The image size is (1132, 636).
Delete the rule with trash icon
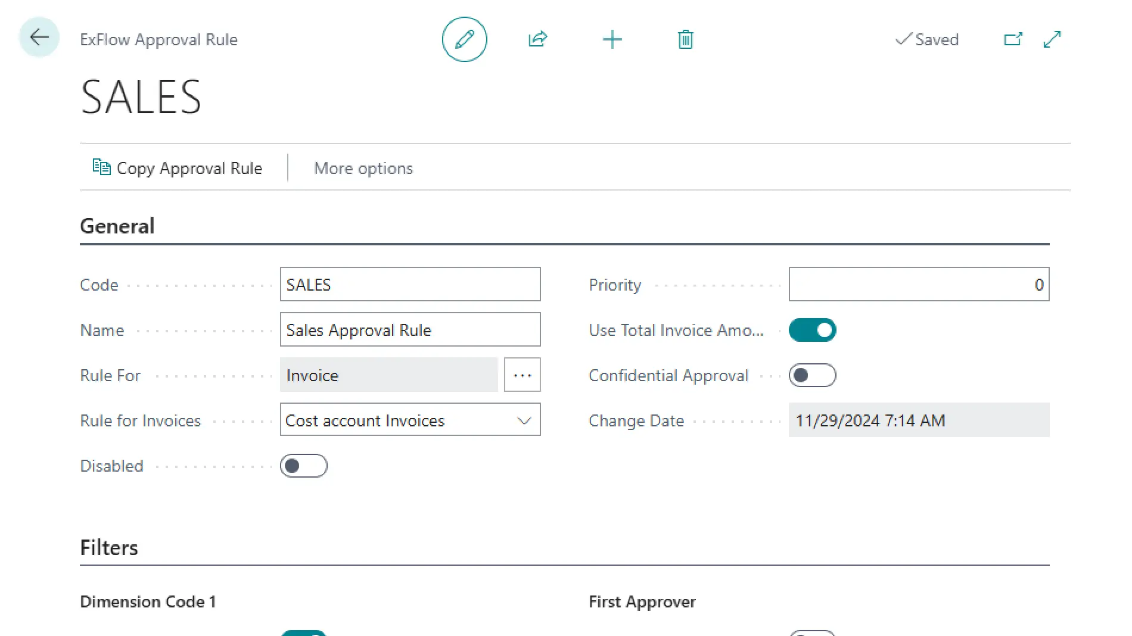pos(686,40)
